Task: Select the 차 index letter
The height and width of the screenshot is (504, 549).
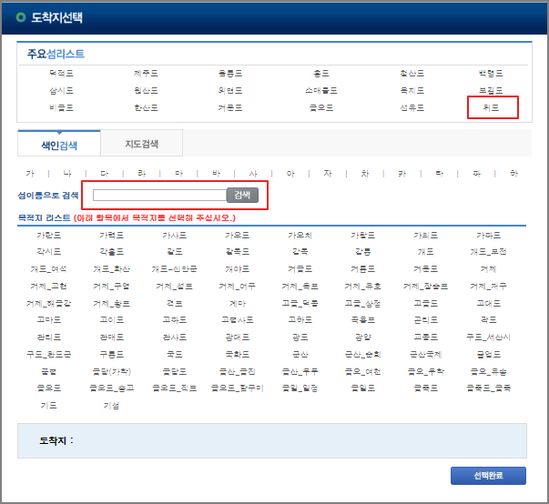Action: [x=365, y=174]
